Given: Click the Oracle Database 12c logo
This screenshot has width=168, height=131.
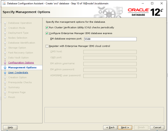Looking at the screenshot, I should [145, 12].
